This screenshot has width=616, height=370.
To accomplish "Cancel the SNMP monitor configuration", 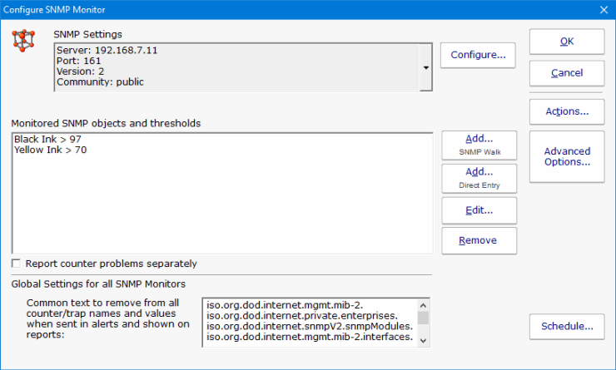I will coord(567,73).
